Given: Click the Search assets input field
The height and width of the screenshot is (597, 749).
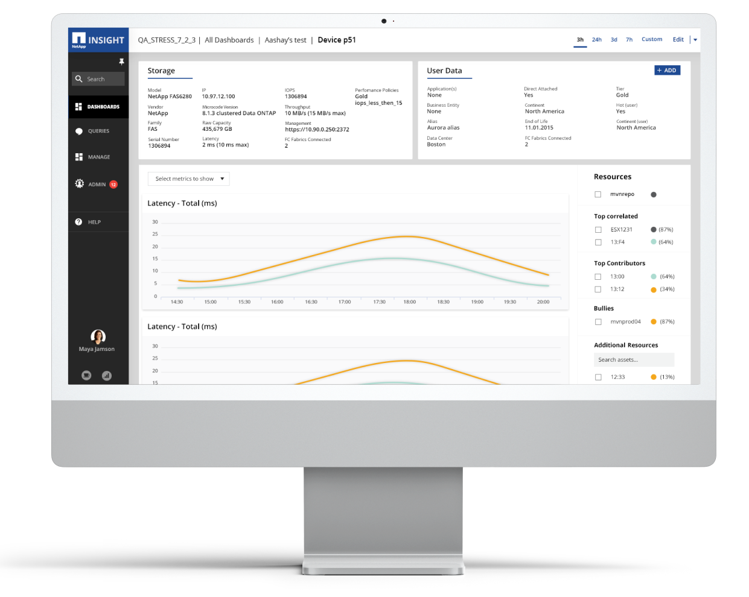Looking at the screenshot, I should [633, 360].
